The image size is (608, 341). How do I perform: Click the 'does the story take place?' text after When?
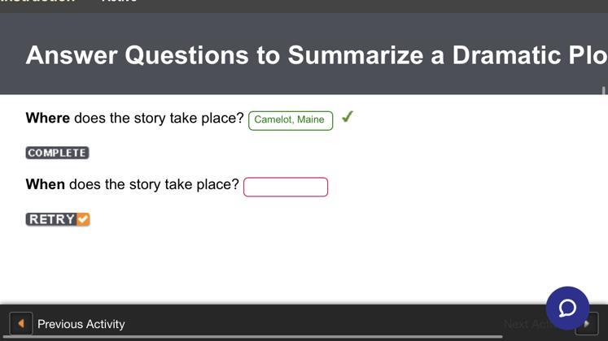tap(154, 185)
